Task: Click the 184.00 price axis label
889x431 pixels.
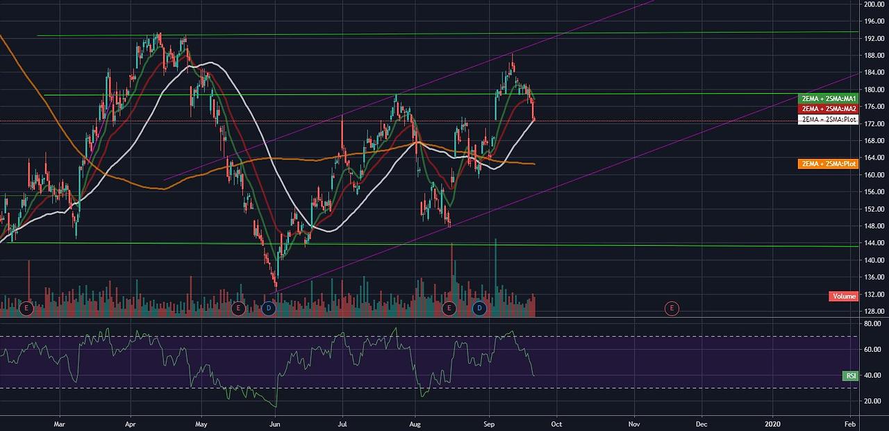Action: click(x=873, y=72)
